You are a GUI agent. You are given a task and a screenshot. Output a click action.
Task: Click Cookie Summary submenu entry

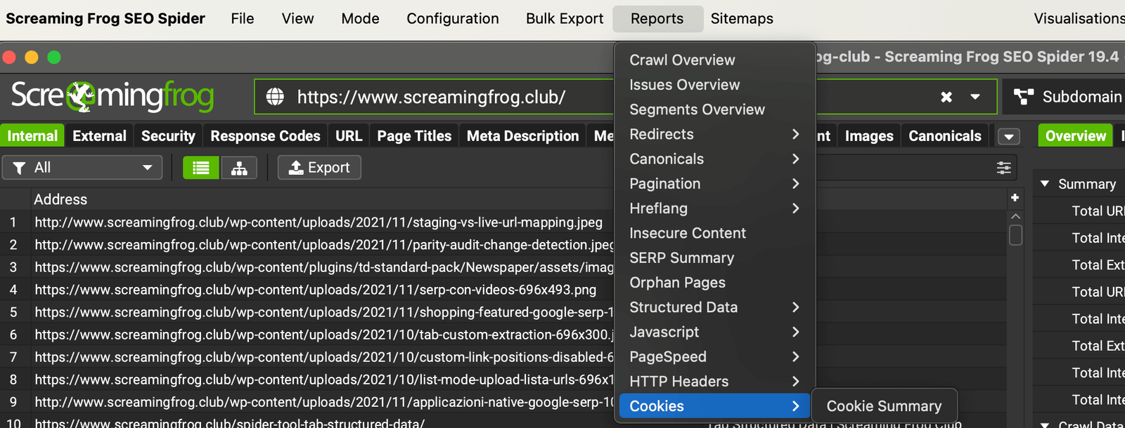click(x=884, y=406)
